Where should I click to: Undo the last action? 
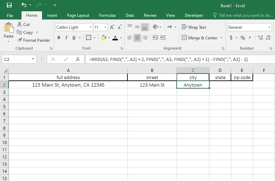[x=24, y=5]
